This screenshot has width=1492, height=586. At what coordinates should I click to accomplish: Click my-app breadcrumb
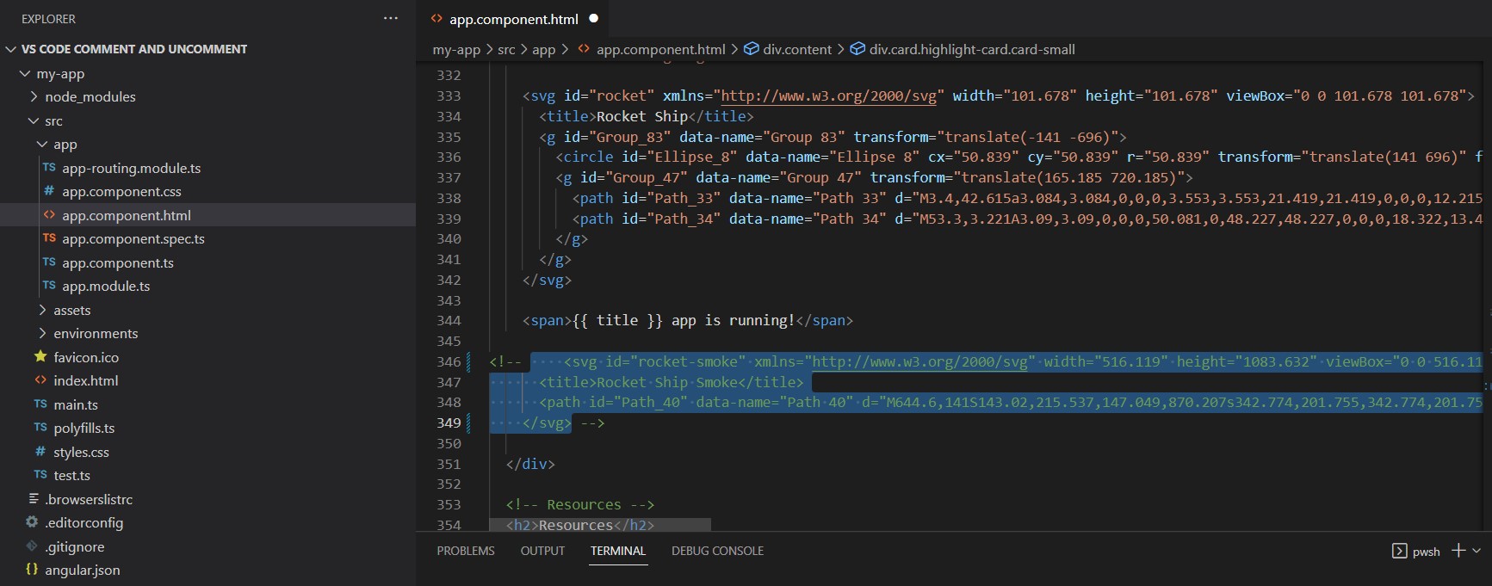click(x=456, y=50)
